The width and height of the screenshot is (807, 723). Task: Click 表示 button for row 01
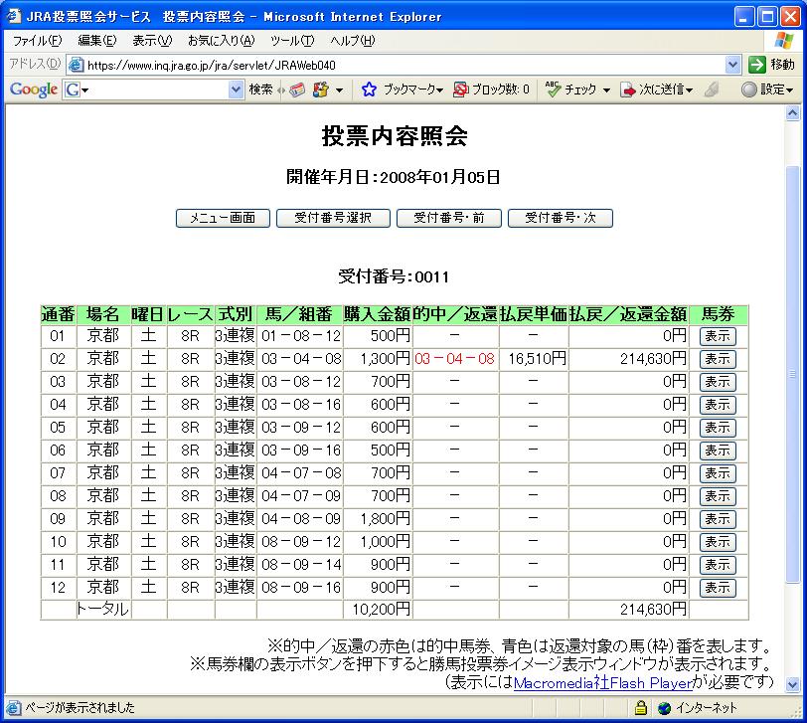tap(718, 336)
